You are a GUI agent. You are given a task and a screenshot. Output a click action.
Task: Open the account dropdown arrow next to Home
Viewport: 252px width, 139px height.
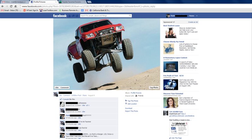pos(197,16)
